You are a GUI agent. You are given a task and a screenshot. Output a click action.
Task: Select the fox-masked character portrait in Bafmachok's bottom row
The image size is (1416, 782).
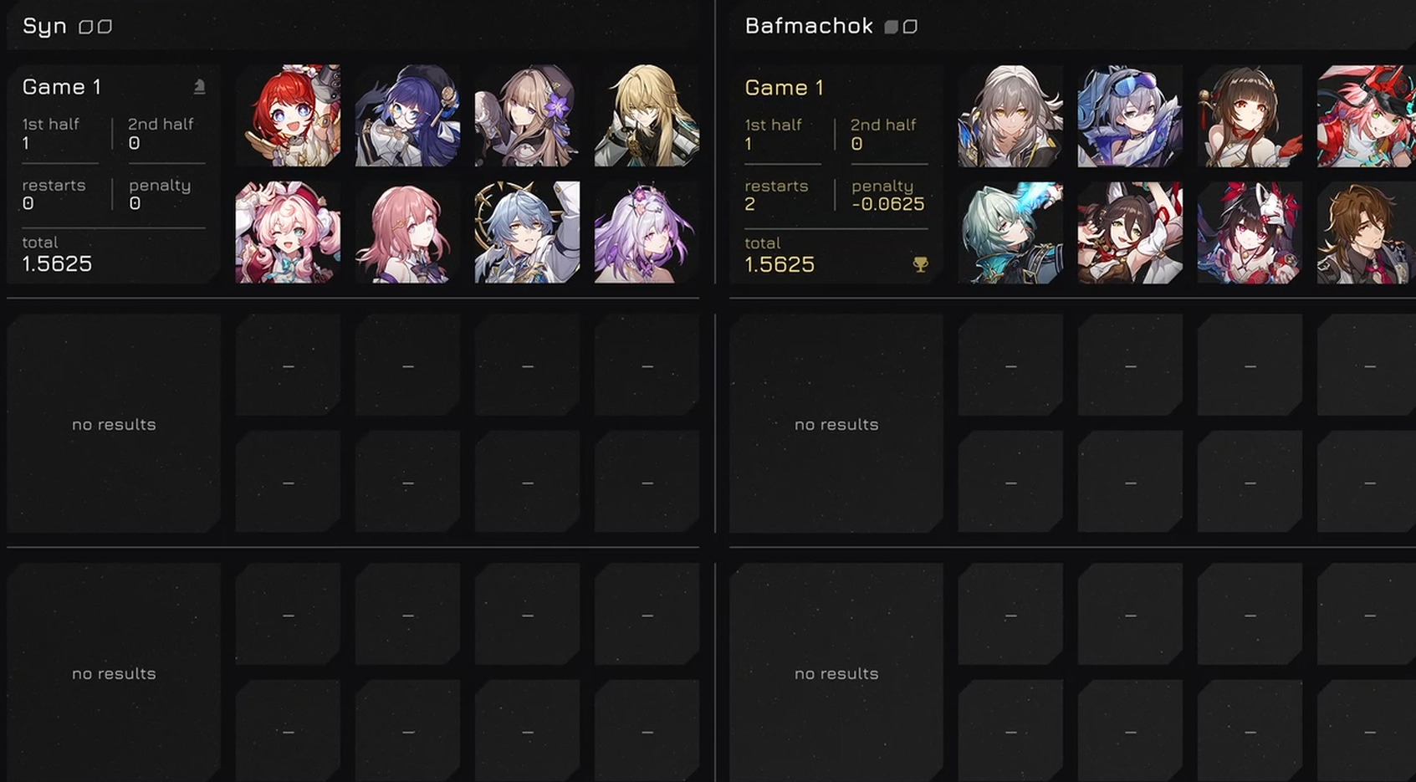coord(1250,233)
